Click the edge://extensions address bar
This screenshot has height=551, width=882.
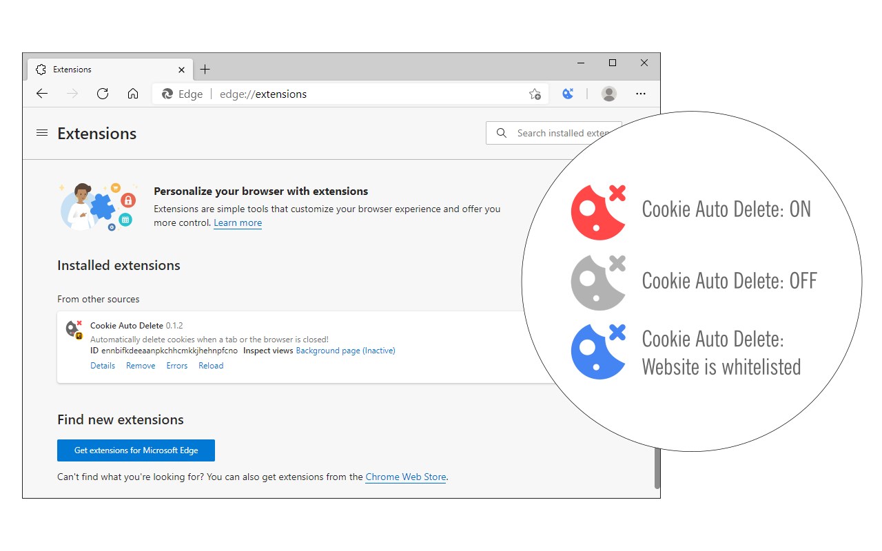pos(345,94)
